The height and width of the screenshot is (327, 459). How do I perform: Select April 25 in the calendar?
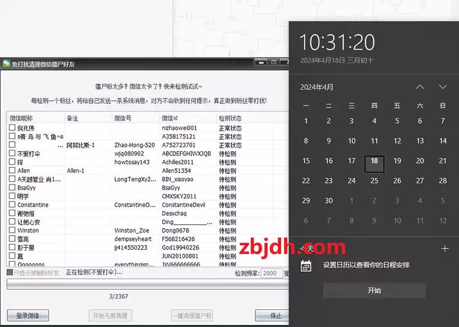tap(374, 181)
